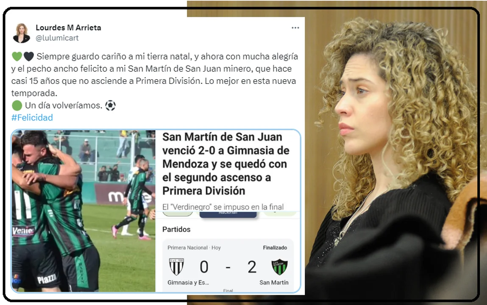
Task: Click the Finalizado match status
Action: coord(275,247)
